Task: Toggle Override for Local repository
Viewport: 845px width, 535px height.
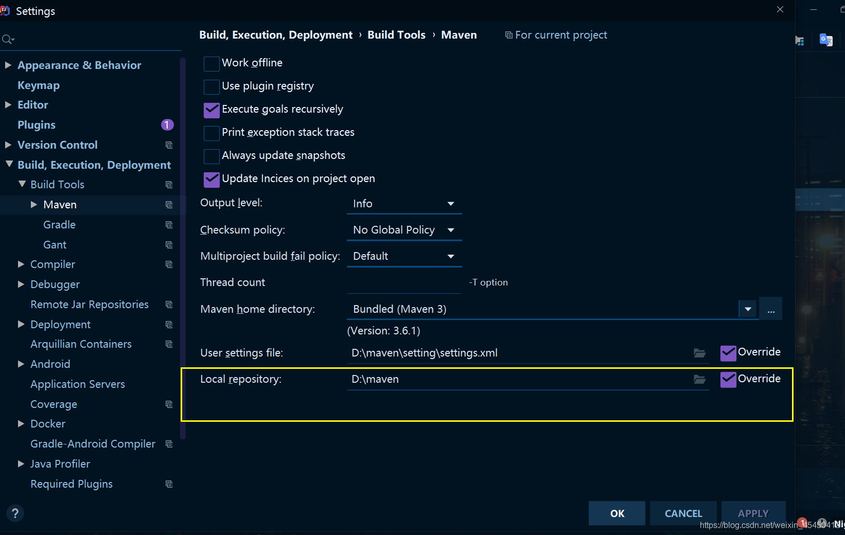Action: tap(728, 380)
